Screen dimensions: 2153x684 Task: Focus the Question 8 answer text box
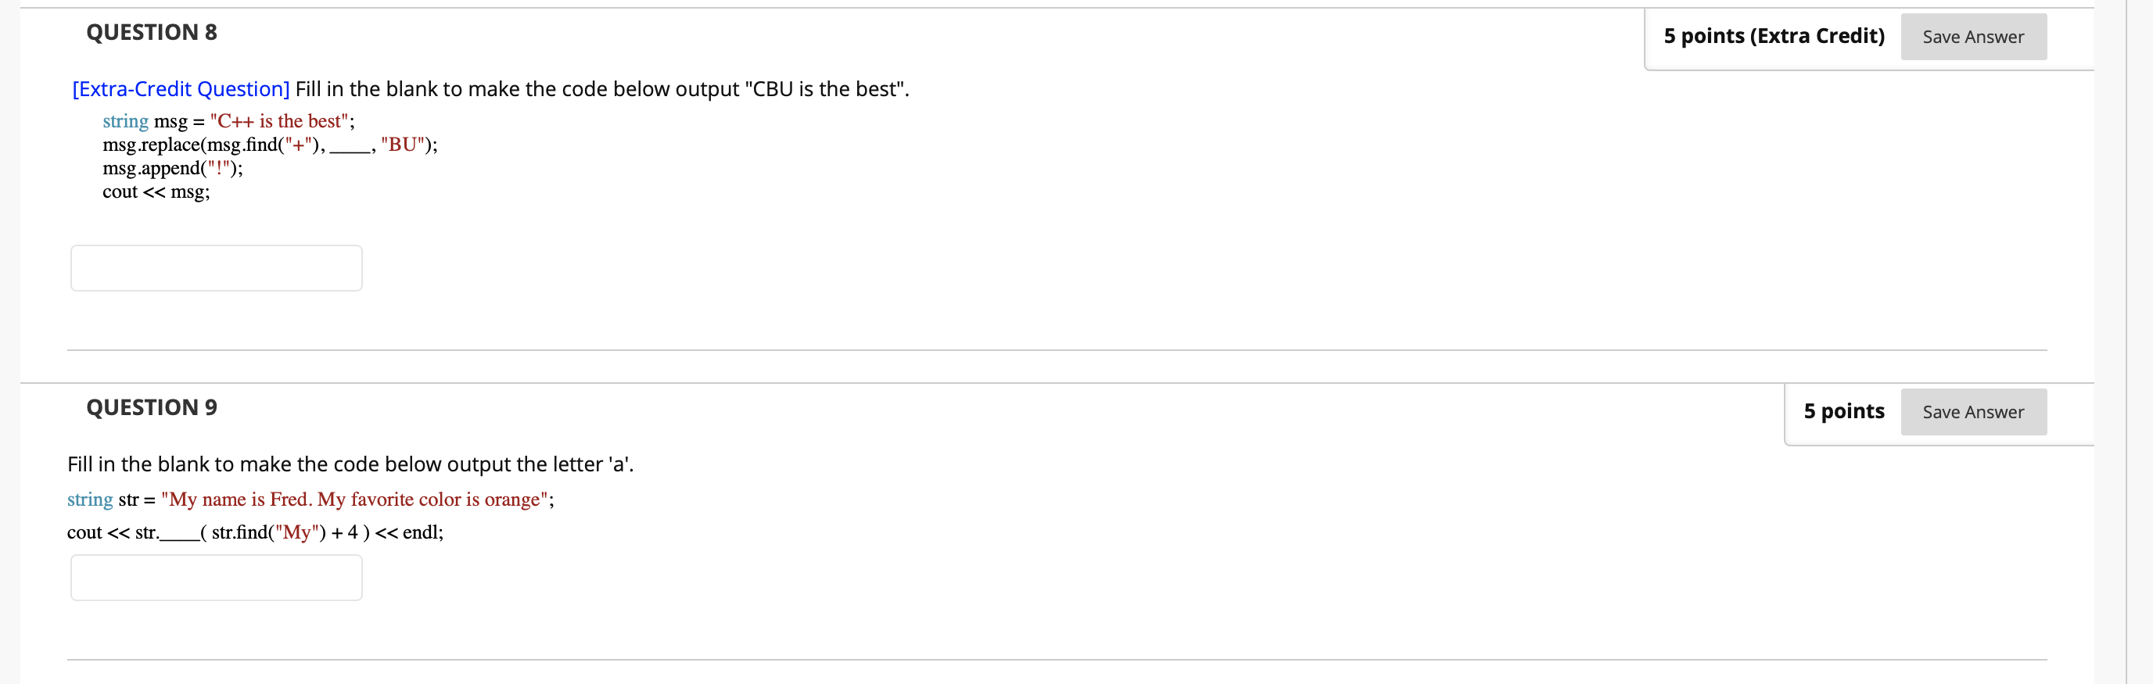click(x=217, y=268)
